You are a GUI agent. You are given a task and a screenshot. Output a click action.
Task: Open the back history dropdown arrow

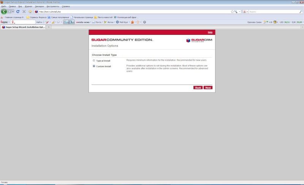click(x=13, y=12)
